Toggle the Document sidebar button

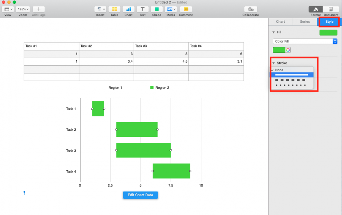[x=331, y=9]
